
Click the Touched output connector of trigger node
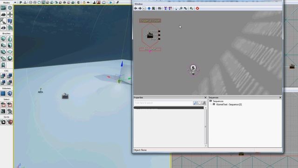tap(159, 31)
